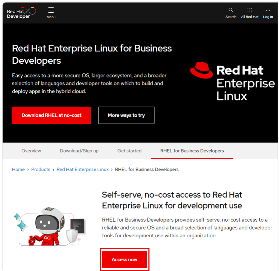Viewport: 279px width, 271px height.
Task: Go to the Get started tab
Action: click(130, 151)
